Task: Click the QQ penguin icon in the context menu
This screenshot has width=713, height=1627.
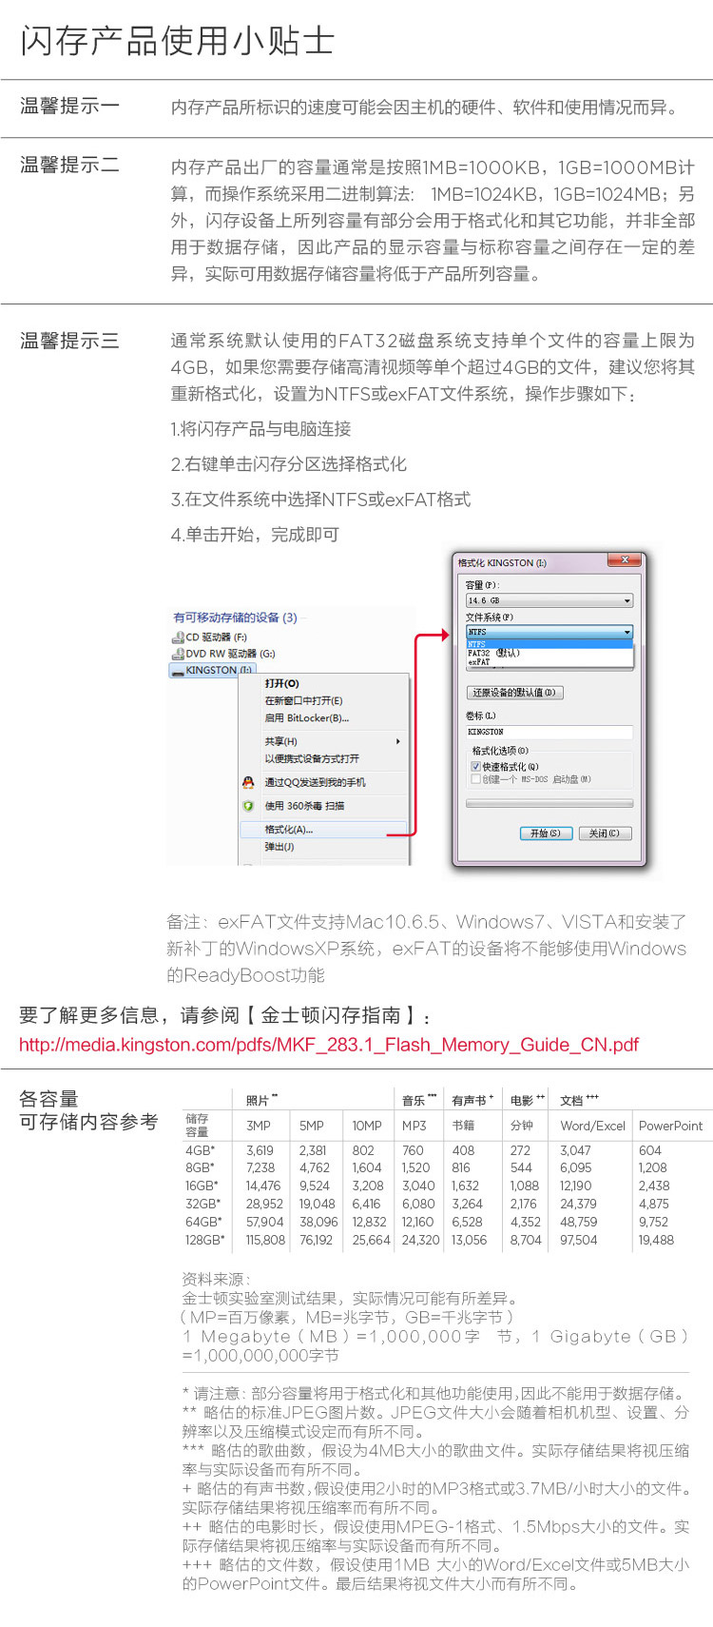Action: pyautogui.click(x=248, y=782)
